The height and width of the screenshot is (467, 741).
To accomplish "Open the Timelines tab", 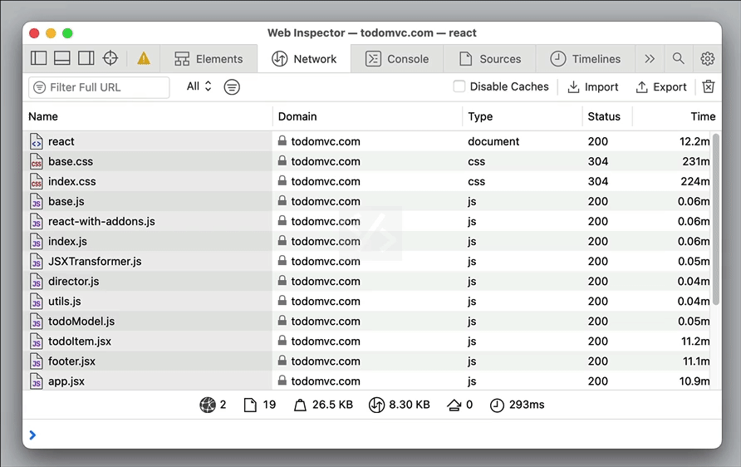I will click(586, 59).
